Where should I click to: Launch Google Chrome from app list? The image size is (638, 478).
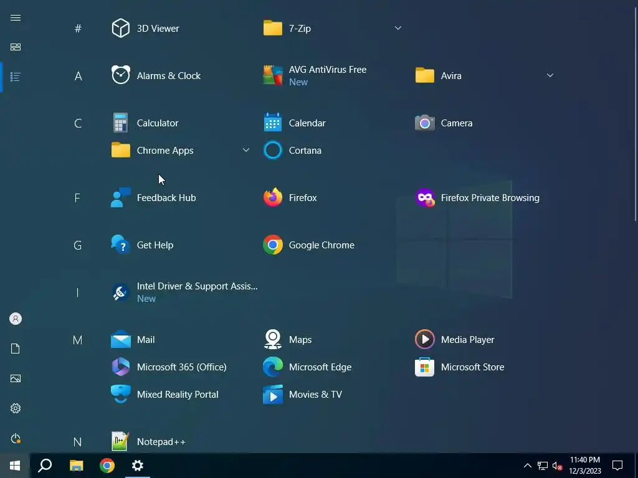[x=309, y=245]
